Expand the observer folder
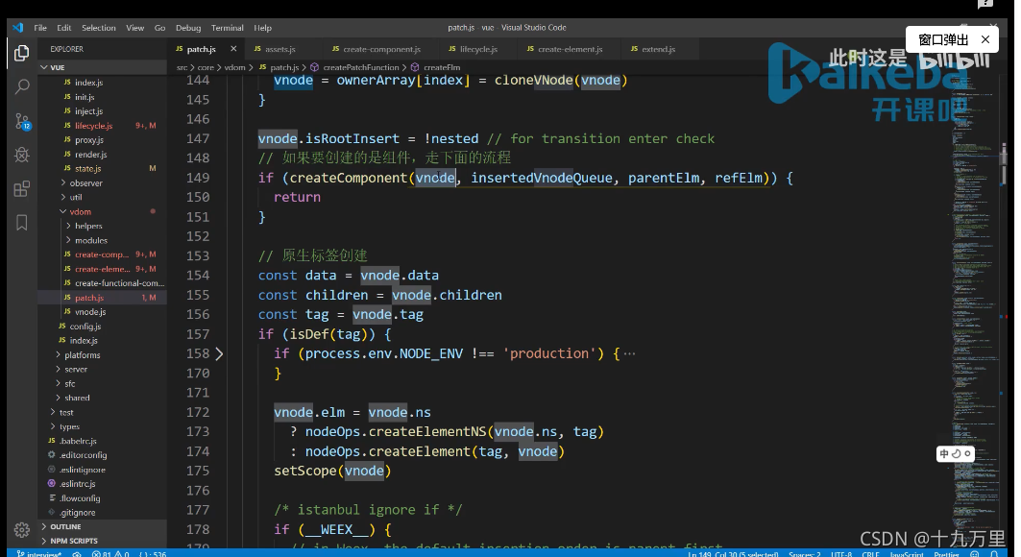Image resolution: width=1021 pixels, height=557 pixels. pos(63,182)
